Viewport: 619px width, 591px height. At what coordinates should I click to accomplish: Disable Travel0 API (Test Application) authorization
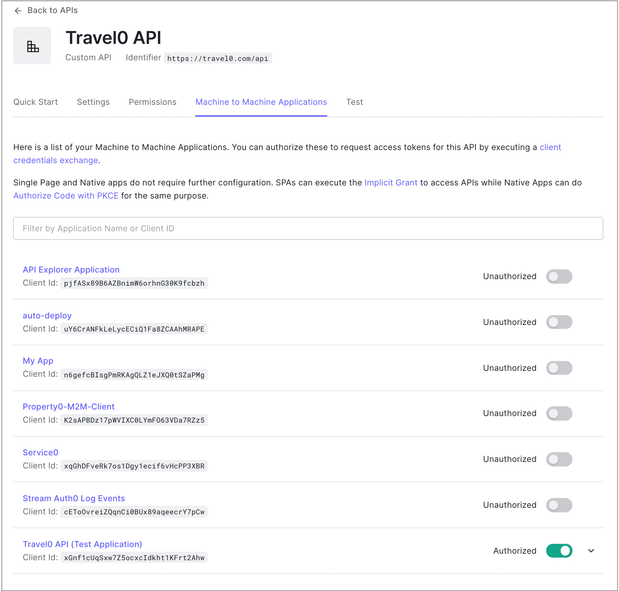tap(559, 551)
